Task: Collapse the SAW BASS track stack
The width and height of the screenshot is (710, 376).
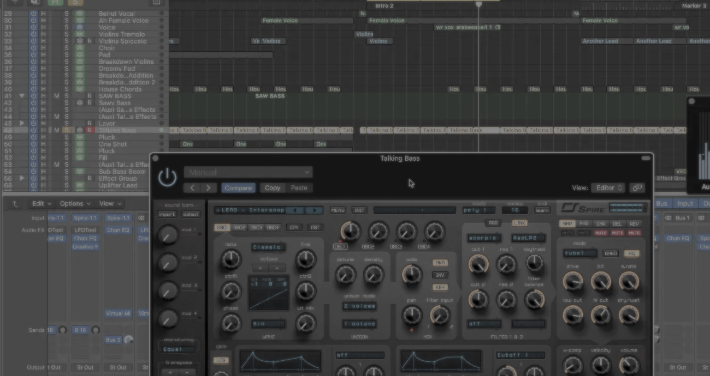Action: coord(22,96)
